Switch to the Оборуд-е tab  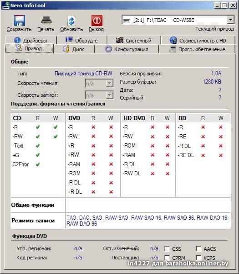(82, 40)
